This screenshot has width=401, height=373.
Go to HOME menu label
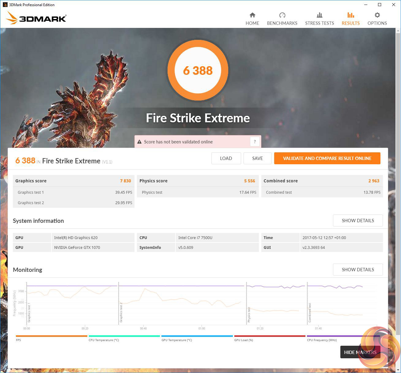click(252, 23)
